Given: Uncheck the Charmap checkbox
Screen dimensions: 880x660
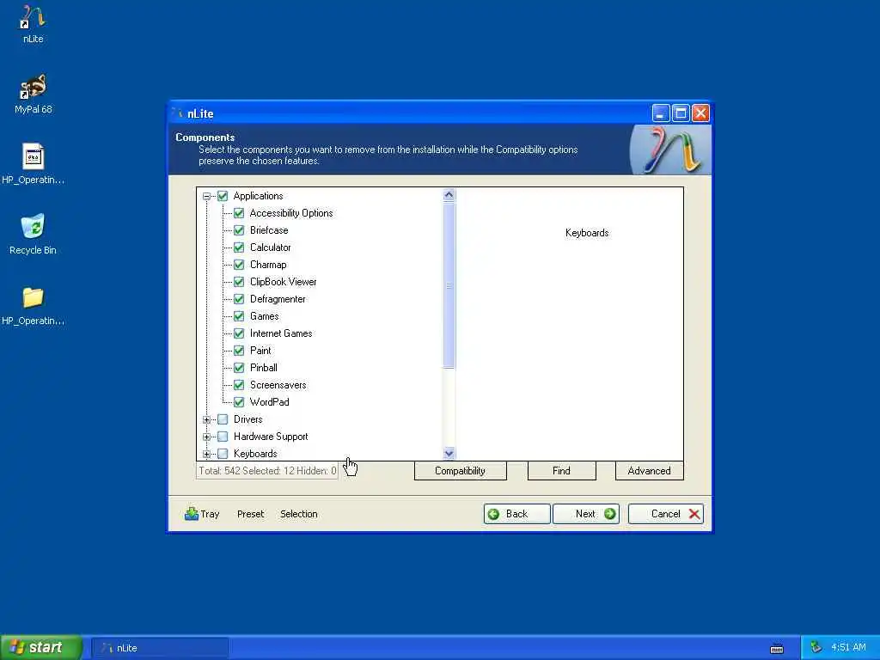Looking at the screenshot, I should [239, 265].
